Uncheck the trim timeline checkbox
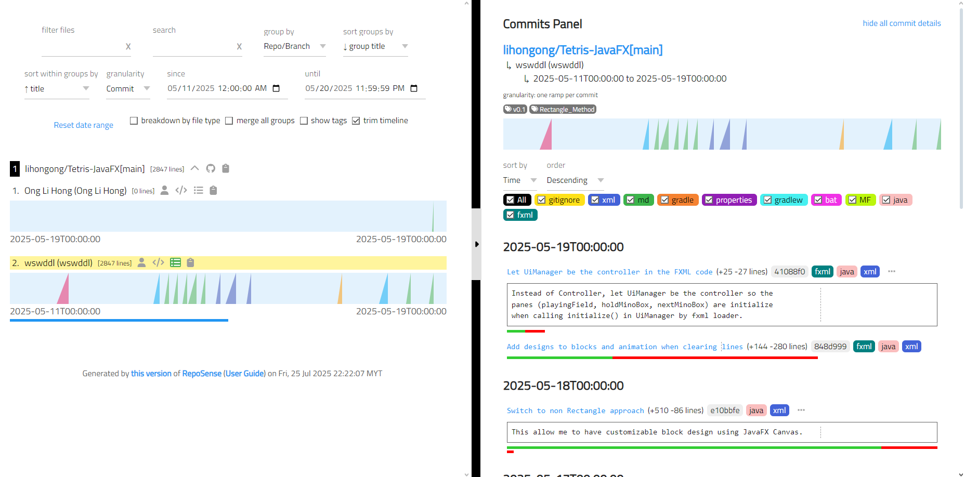This screenshot has width=965, height=477. point(356,121)
